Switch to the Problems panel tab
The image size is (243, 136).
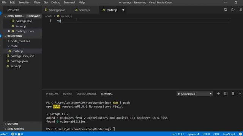[52, 94]
